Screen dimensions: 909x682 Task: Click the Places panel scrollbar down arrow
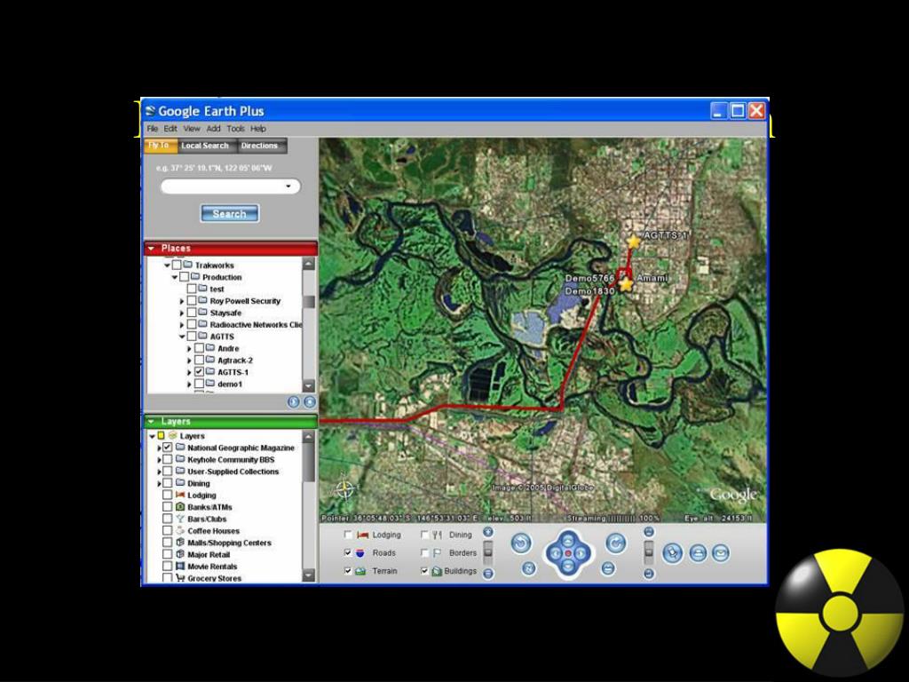click(308, 385)
